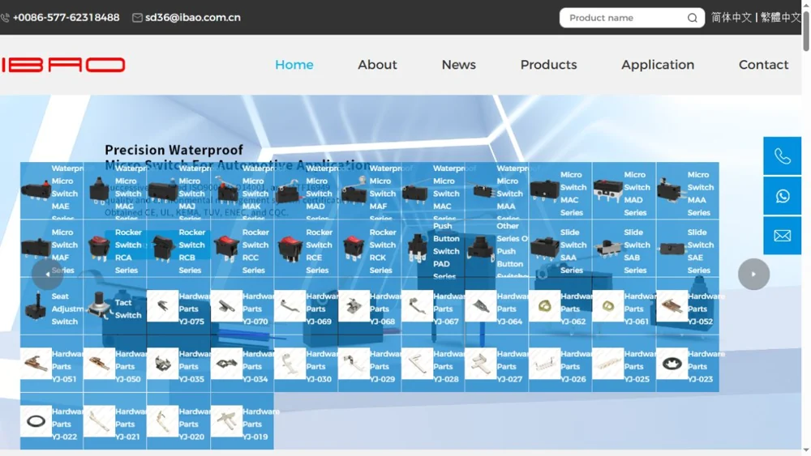Open Hardware Parts YJ-029
The height and width of the screenshot is (456, 811).
369,364
